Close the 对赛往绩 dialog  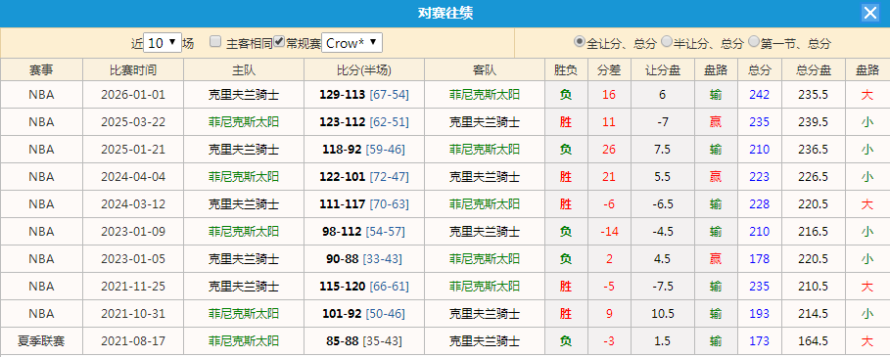870,13
